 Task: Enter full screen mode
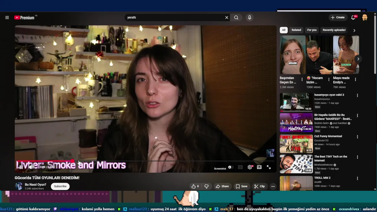click(269, 167)
